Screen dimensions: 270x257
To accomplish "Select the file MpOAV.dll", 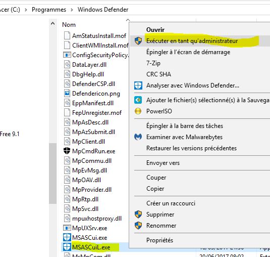I will (86, 180).
